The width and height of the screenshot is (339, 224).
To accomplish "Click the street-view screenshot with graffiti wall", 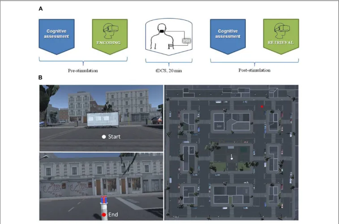I will coord(101,186).
